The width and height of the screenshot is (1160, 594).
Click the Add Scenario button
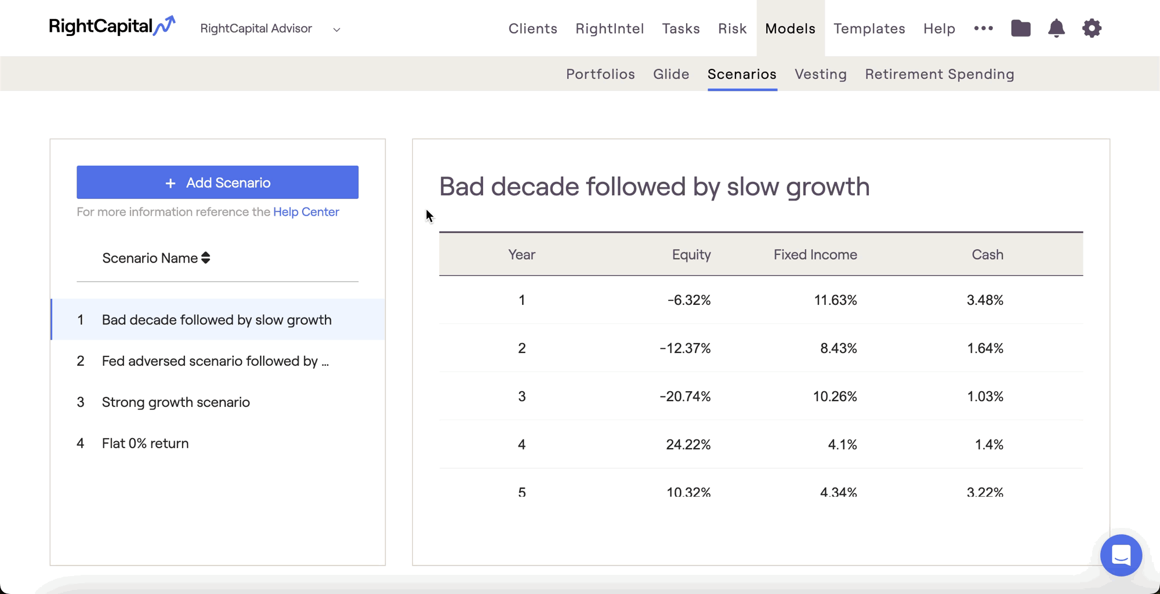click(x=217, y=183)
